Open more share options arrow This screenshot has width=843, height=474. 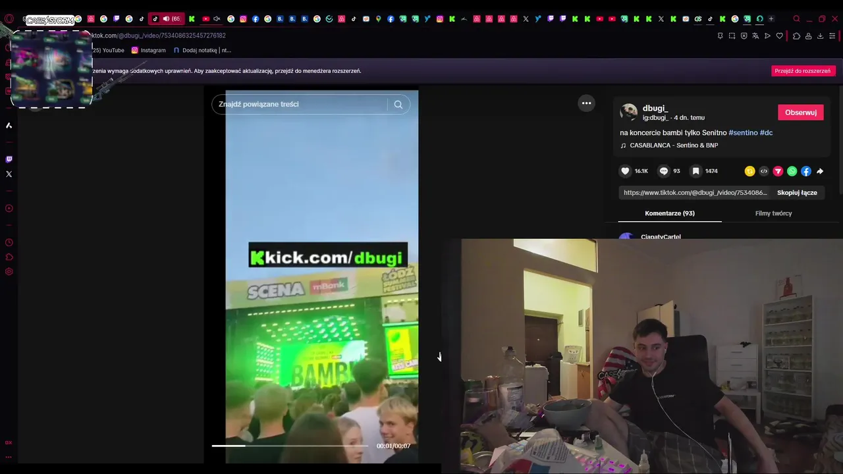[x=820, y=171]
